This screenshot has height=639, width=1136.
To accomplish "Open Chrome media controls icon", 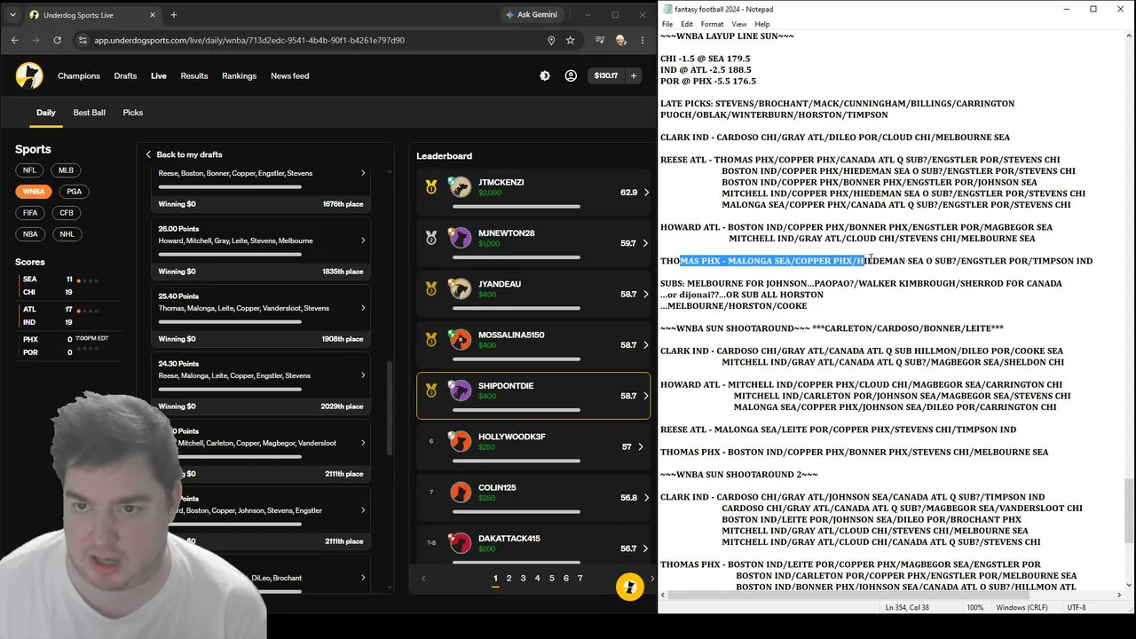I will pos(600,40).
